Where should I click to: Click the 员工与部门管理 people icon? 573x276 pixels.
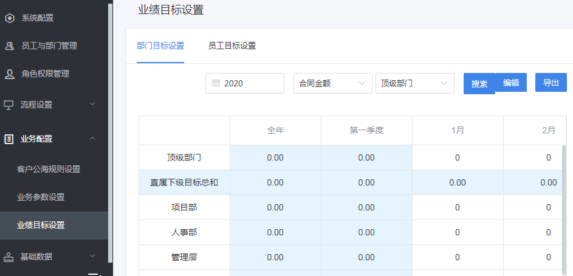[x=10, y=46]
